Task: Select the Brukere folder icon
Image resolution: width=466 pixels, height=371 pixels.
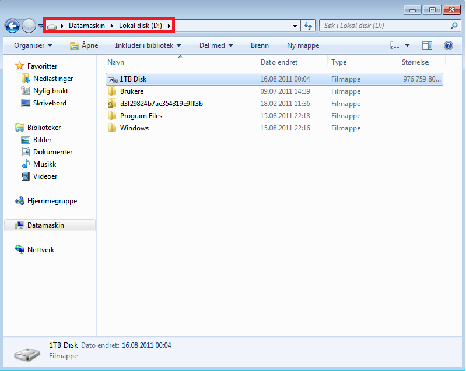Action: coord(112,91)
